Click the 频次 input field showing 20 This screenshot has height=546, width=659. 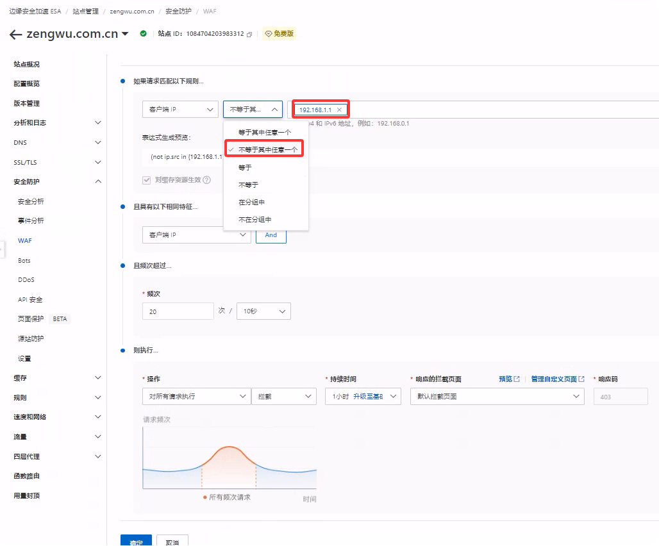coord(178,311)
